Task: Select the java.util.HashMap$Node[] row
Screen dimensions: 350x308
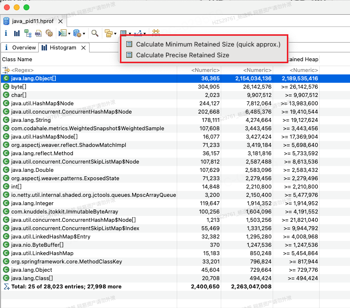Action: pyautogui.click(x=175, y=137)
